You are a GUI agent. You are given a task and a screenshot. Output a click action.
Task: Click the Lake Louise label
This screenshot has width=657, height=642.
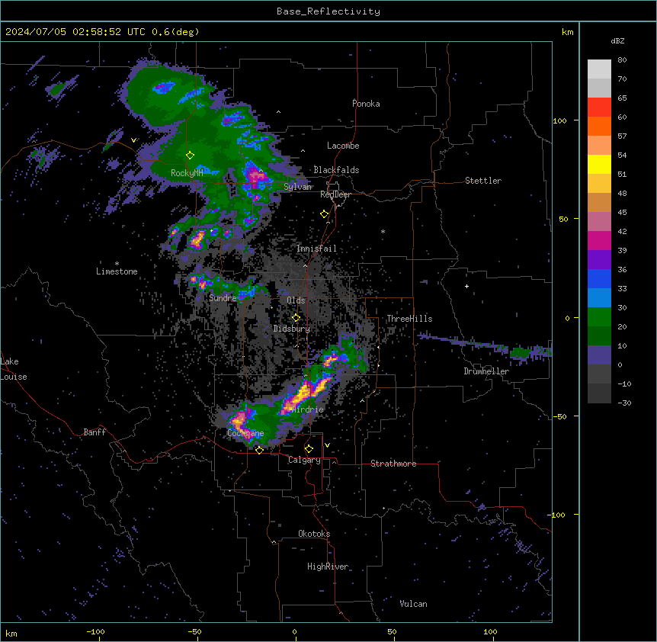point(14,369)
